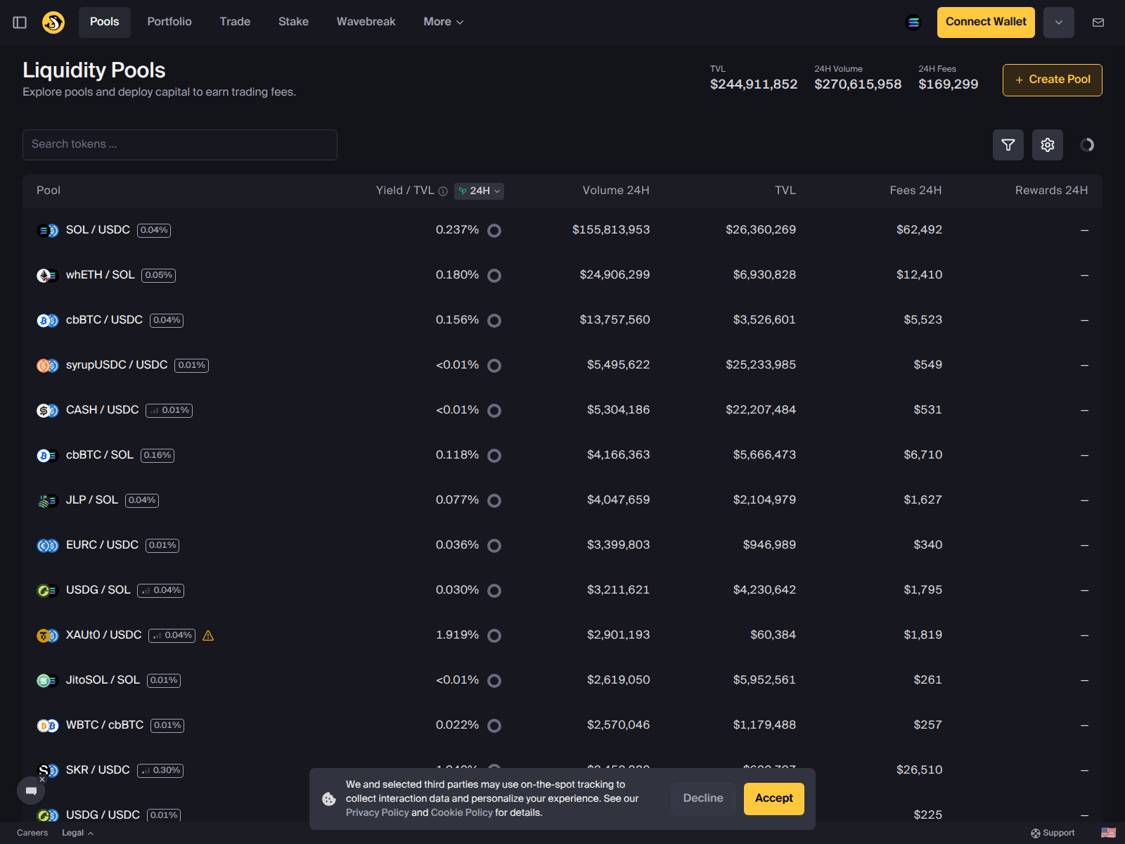Accept the tracking cookies
This screenshot has width=1125, height=844.
coord(774,799)
